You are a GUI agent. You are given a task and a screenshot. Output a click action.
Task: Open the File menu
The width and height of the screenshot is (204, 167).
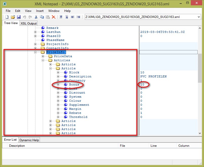pos(8,11)
